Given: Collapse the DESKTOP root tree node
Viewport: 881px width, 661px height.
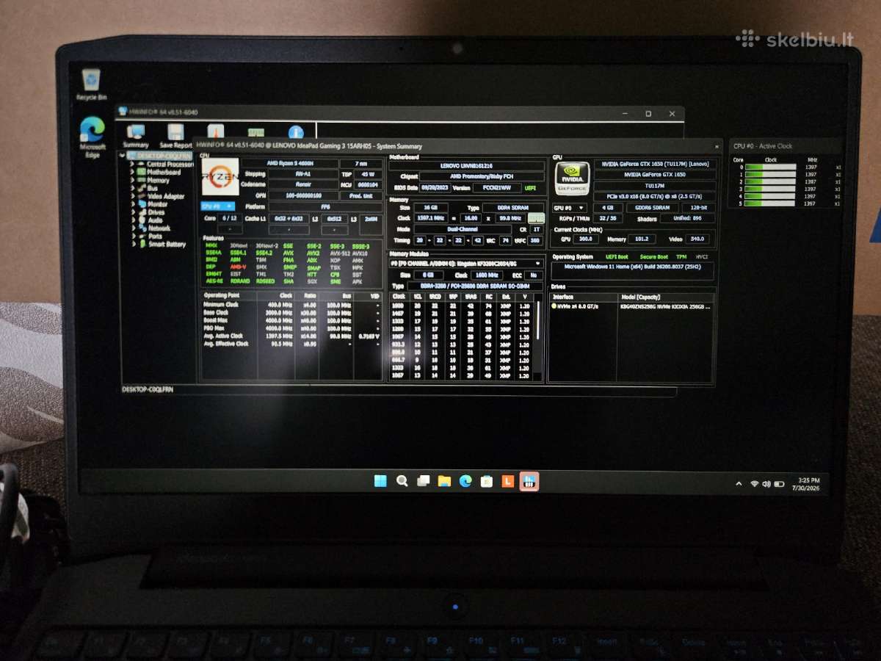Looking at the screenshot, I should click(123, 156).
